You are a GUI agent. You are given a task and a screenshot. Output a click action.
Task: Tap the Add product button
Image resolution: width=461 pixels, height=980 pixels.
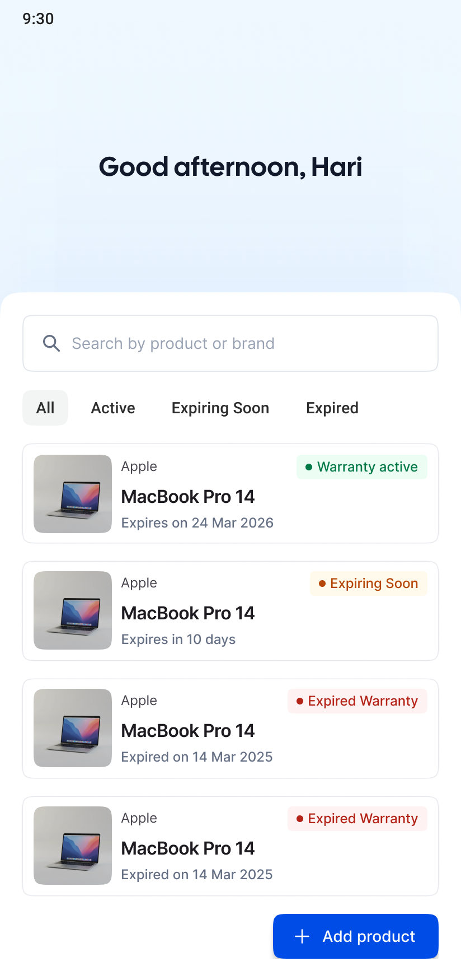pyautogui.click(x=356, y=936)
